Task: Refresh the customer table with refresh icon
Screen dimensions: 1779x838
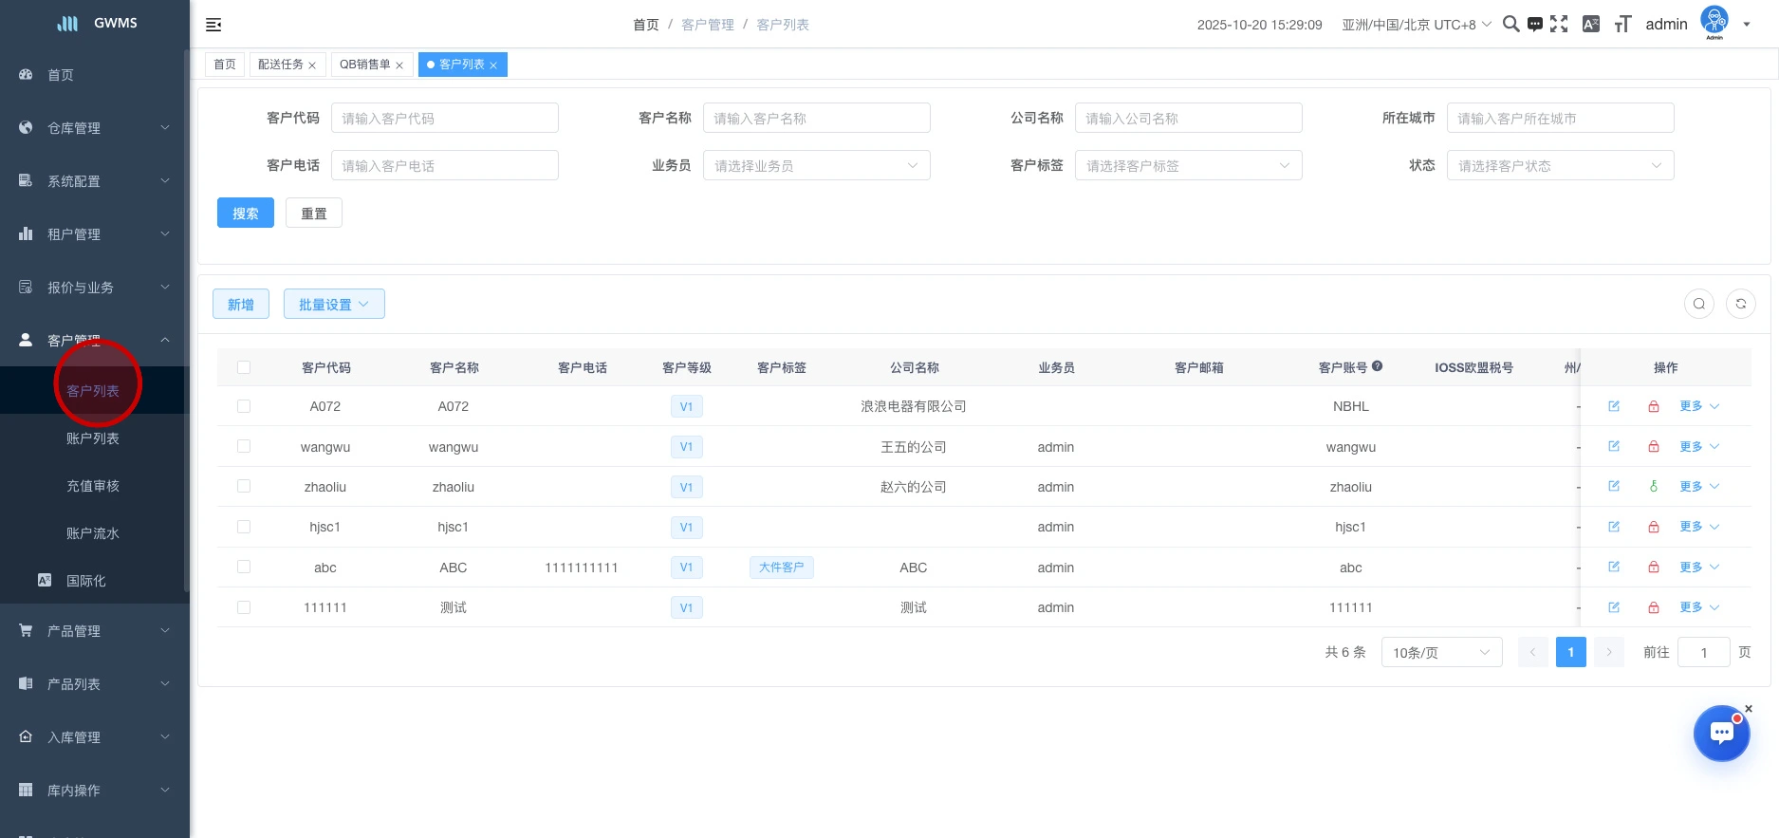Action: pos(1740,304)
